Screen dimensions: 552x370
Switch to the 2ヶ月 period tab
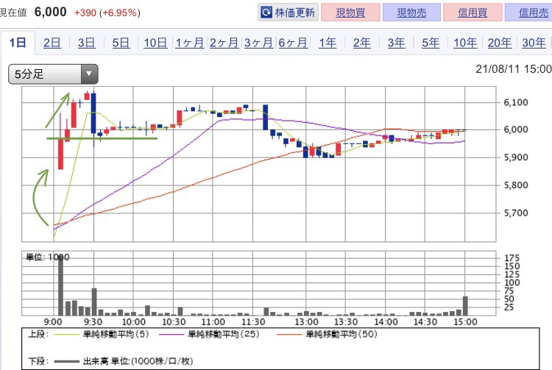(224, 43)
